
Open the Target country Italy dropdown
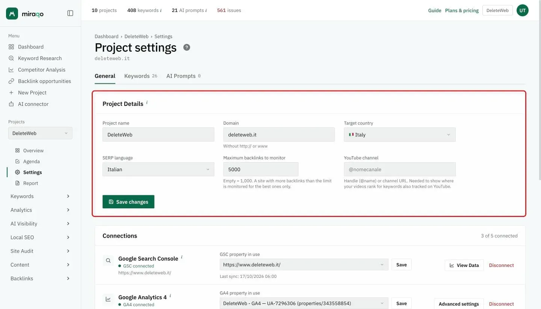[400, 134]
